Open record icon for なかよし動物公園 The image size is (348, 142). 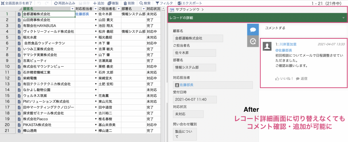coord(19,90)
